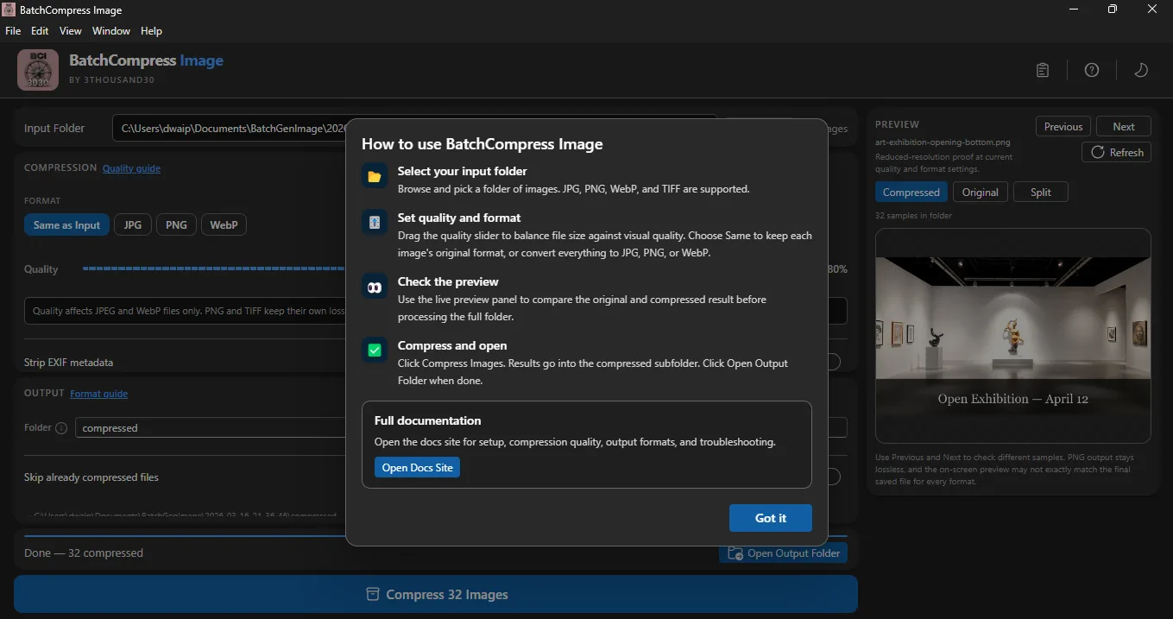1173x619 pixels.
Task: Click Refresh preview button
Action: (1117, 152)
